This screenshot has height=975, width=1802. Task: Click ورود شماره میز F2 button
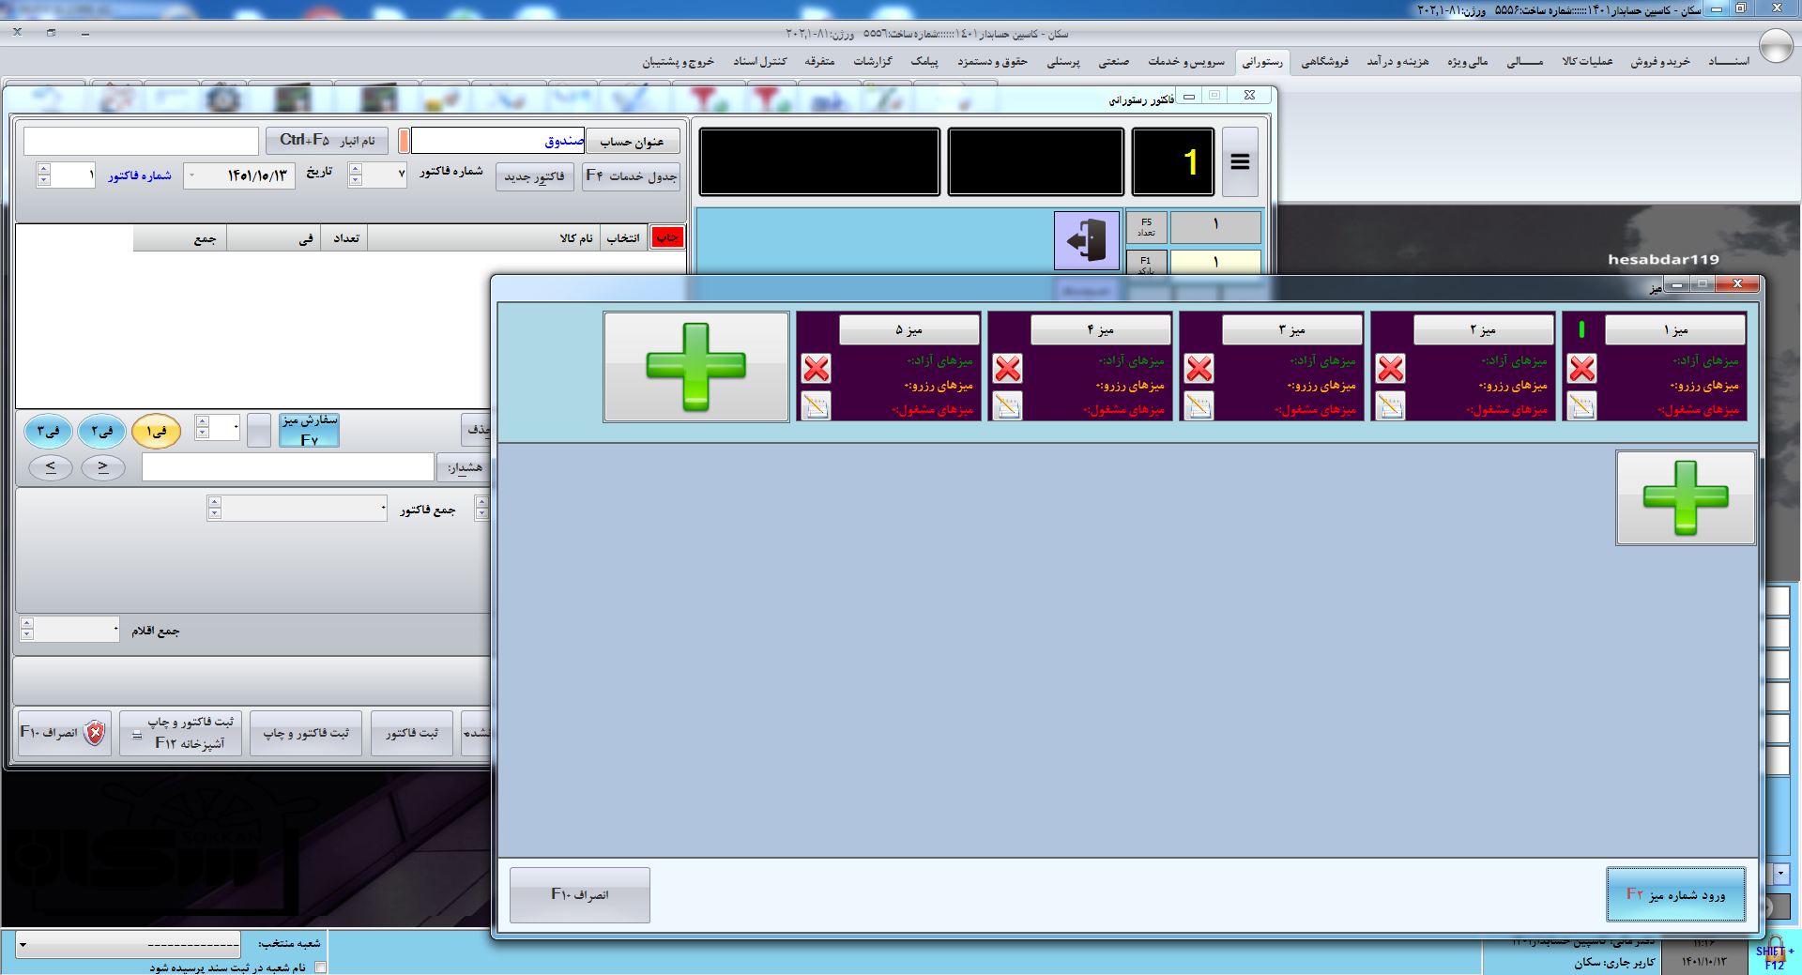pyautogui.click(x=1676, y=894)
